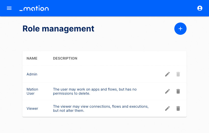Image resolution: width=209 pixels, height=133 pixels.
Task: Click the Role management heading
Action: tap(58, 29)
